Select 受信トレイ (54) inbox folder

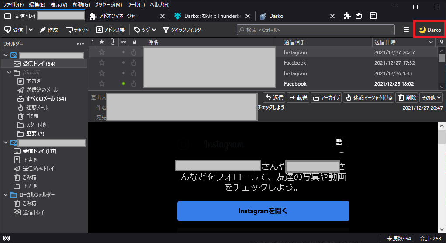(44, 64)
